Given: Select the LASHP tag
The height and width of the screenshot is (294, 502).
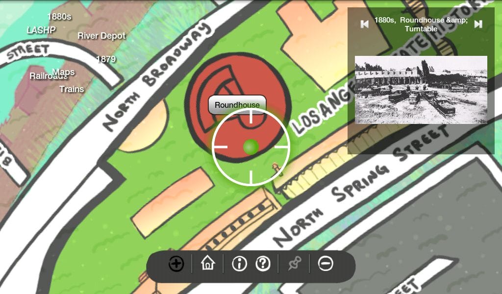Looking at the screenshot, I should point(41,30).
